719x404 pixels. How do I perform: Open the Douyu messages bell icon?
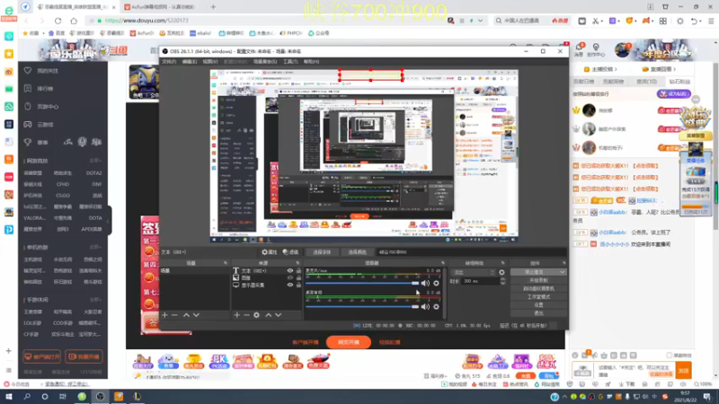(579, 47)
